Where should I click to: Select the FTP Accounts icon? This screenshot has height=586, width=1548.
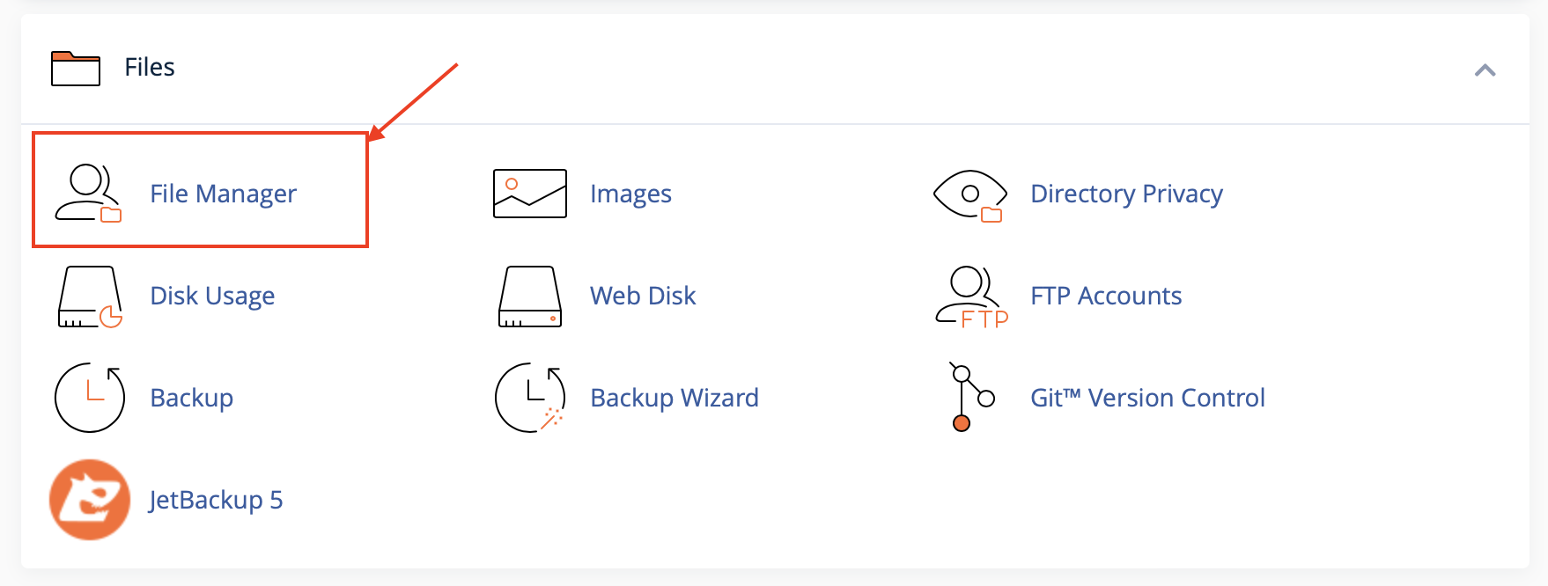click(970, 297)
